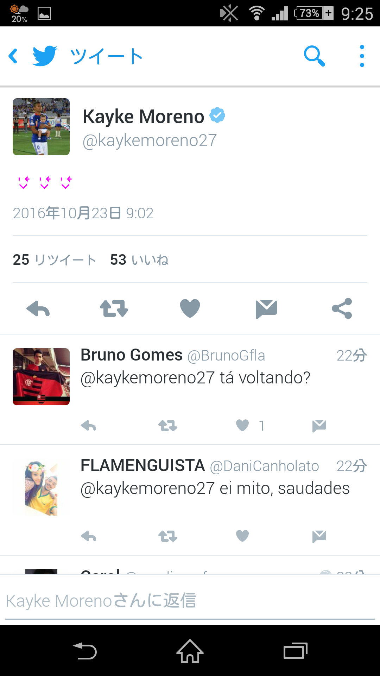Image resolution: width=380 pixels, height=676 pixels.
Task: Open Bruno Gomes's avatar
Action: click(41, 377)
